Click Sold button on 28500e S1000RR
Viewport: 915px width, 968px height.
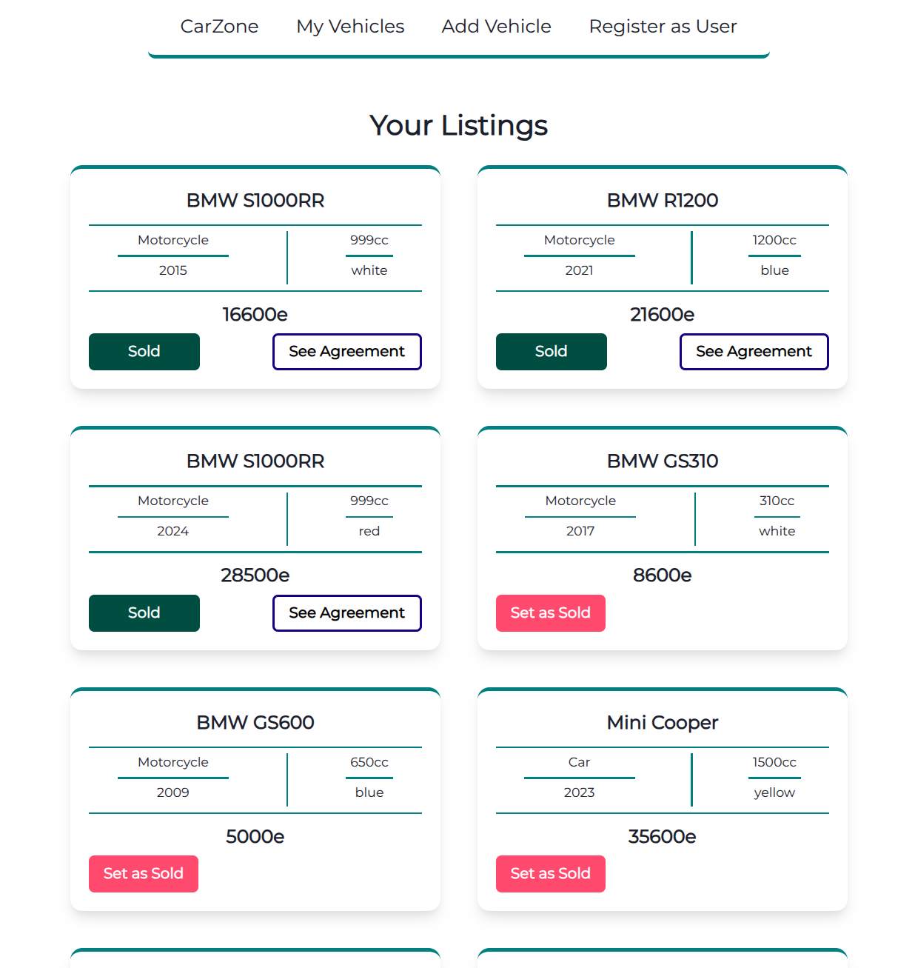[x=144, y=613]
